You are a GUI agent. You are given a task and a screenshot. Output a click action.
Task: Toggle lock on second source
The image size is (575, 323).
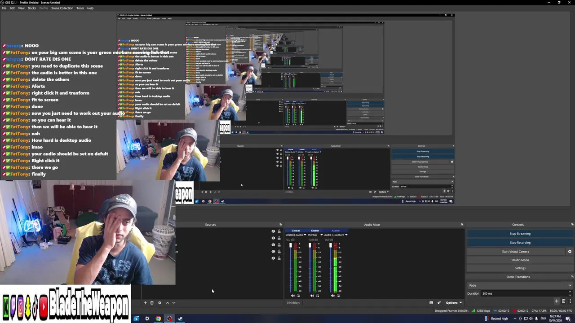[x=279, y=238]
